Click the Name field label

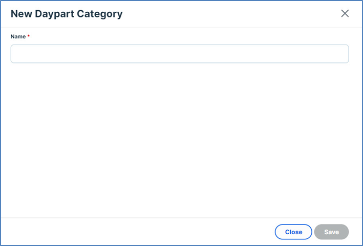pyautogui.click(x=18, y=37)
